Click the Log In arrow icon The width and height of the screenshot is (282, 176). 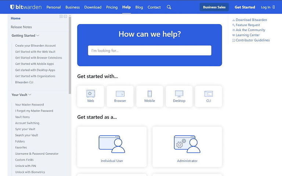(x=273, y=7)
